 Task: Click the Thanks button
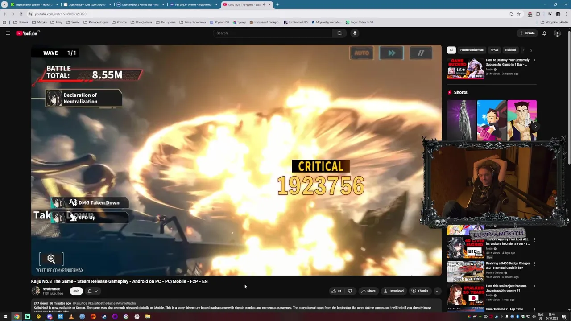[420, 291]
